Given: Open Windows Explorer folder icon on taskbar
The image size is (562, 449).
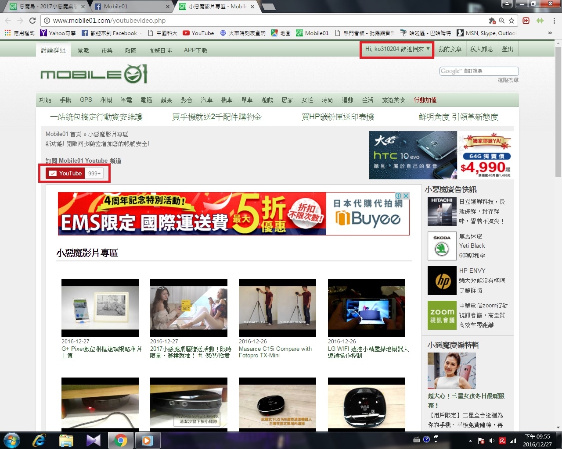Looking at the screenshot, I should [66, 440].
